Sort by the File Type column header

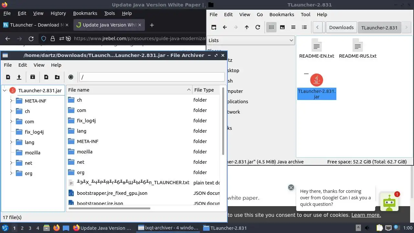click(x=206, y=90)
